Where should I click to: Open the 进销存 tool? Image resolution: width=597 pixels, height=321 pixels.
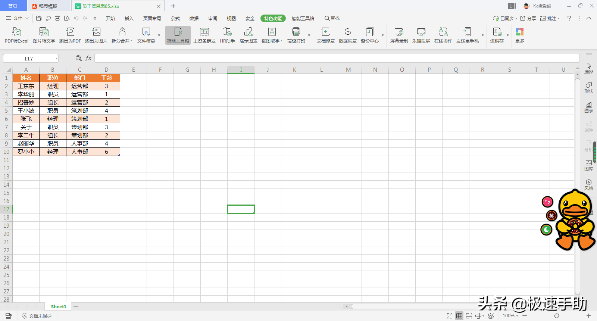coord(497,35)
